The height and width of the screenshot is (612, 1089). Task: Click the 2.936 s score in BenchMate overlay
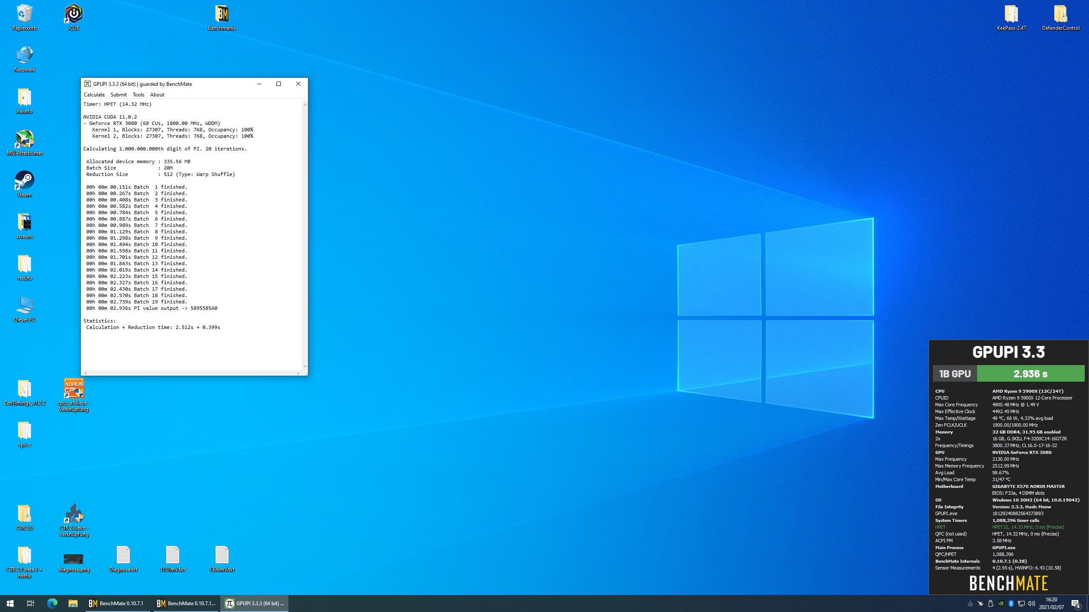pyautogui.click(x=1031, y=374)
